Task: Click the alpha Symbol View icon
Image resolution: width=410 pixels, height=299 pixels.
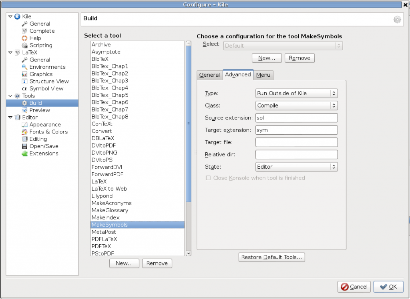Action: point(24,88)
